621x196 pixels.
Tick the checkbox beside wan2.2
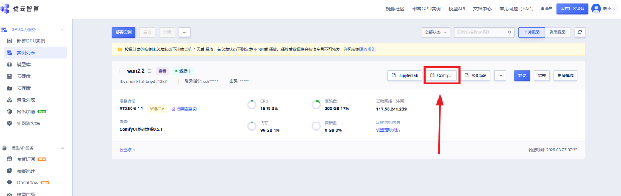point(122,71)
